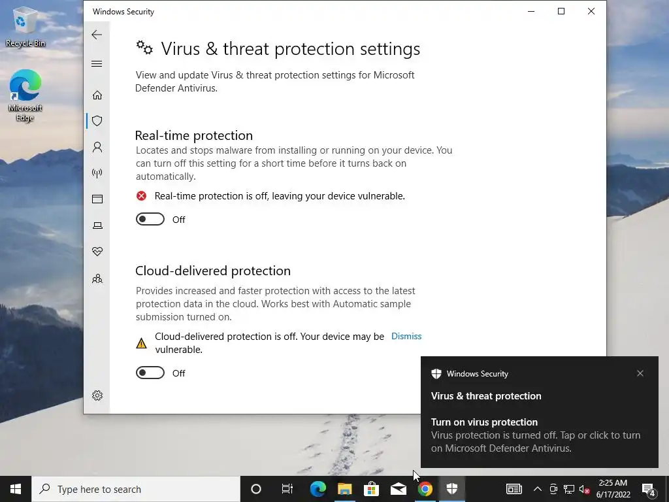Select the Microsoft Edge desktop shortcut
The width and height of the screenshot is (669, 502).
25,95
